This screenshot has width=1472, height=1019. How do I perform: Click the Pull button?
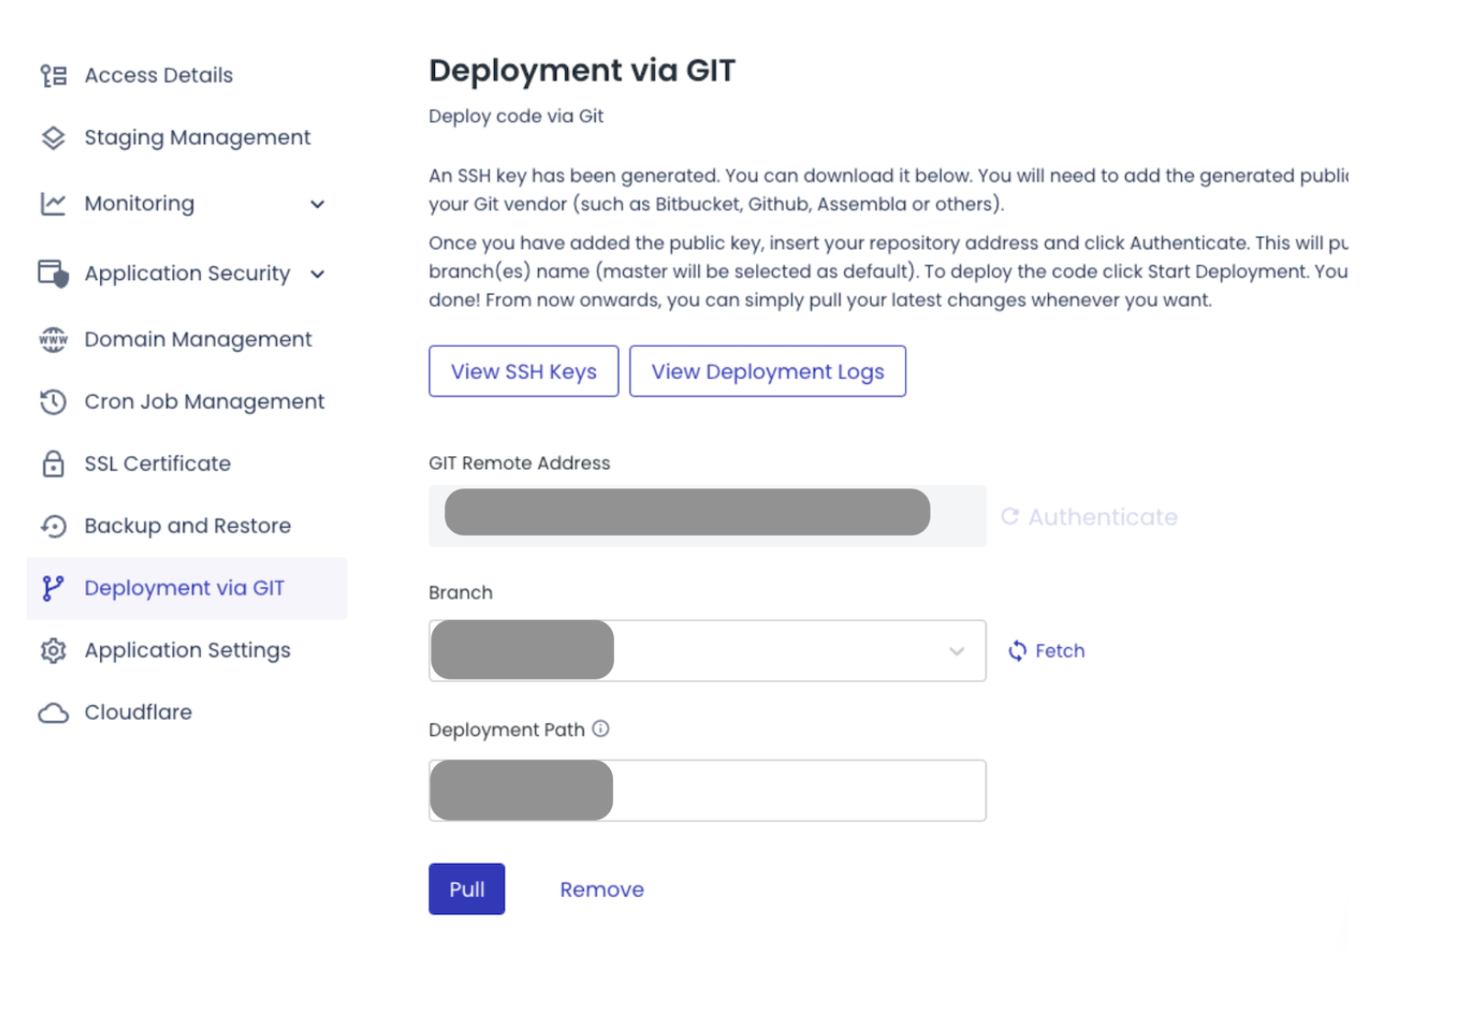click(467, 890)
